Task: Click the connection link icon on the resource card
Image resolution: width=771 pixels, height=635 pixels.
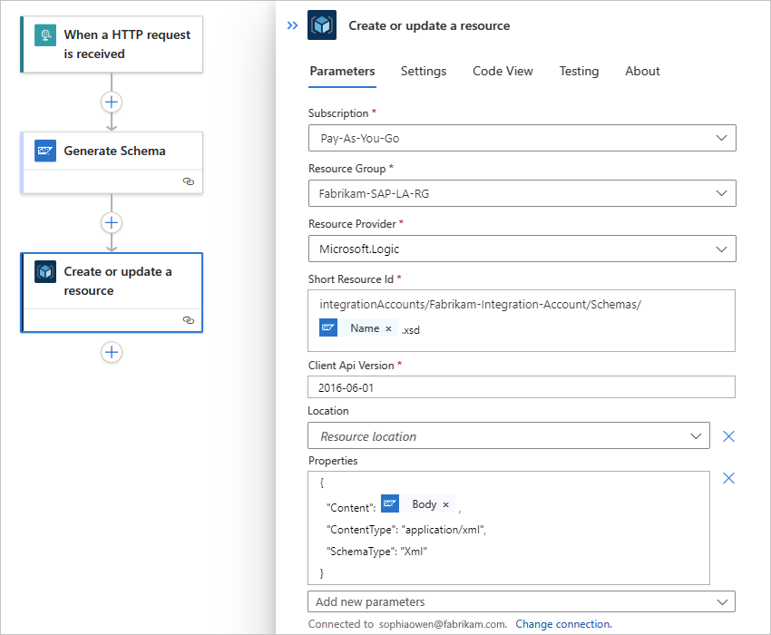Action: [189, 320]
